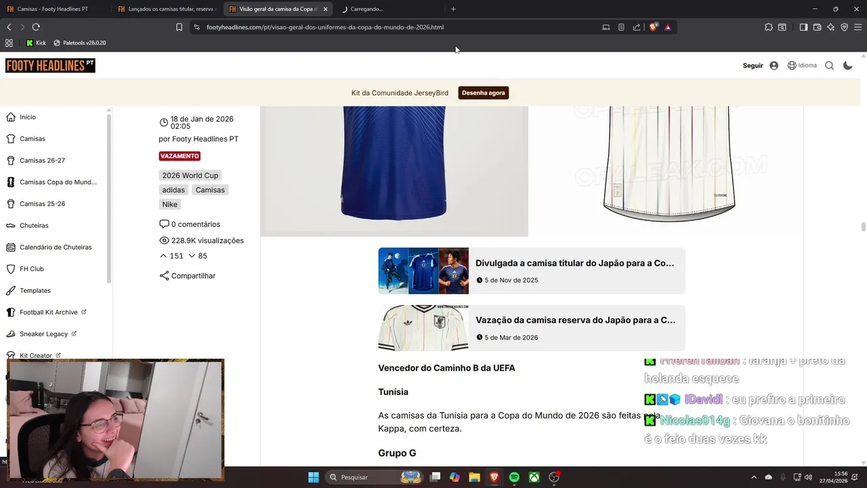
Task: Reload the current page
Action: pos(36,27)
